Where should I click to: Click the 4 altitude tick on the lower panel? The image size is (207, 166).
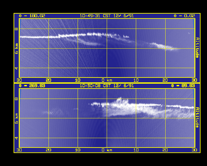[16, 138]
